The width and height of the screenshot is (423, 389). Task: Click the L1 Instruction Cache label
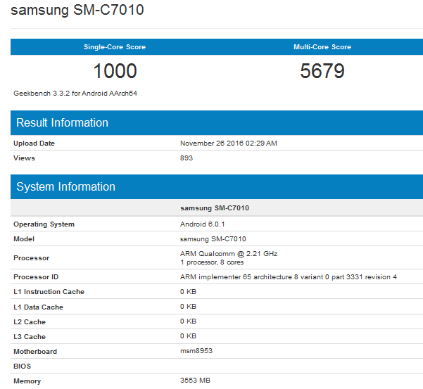[49, 292]
